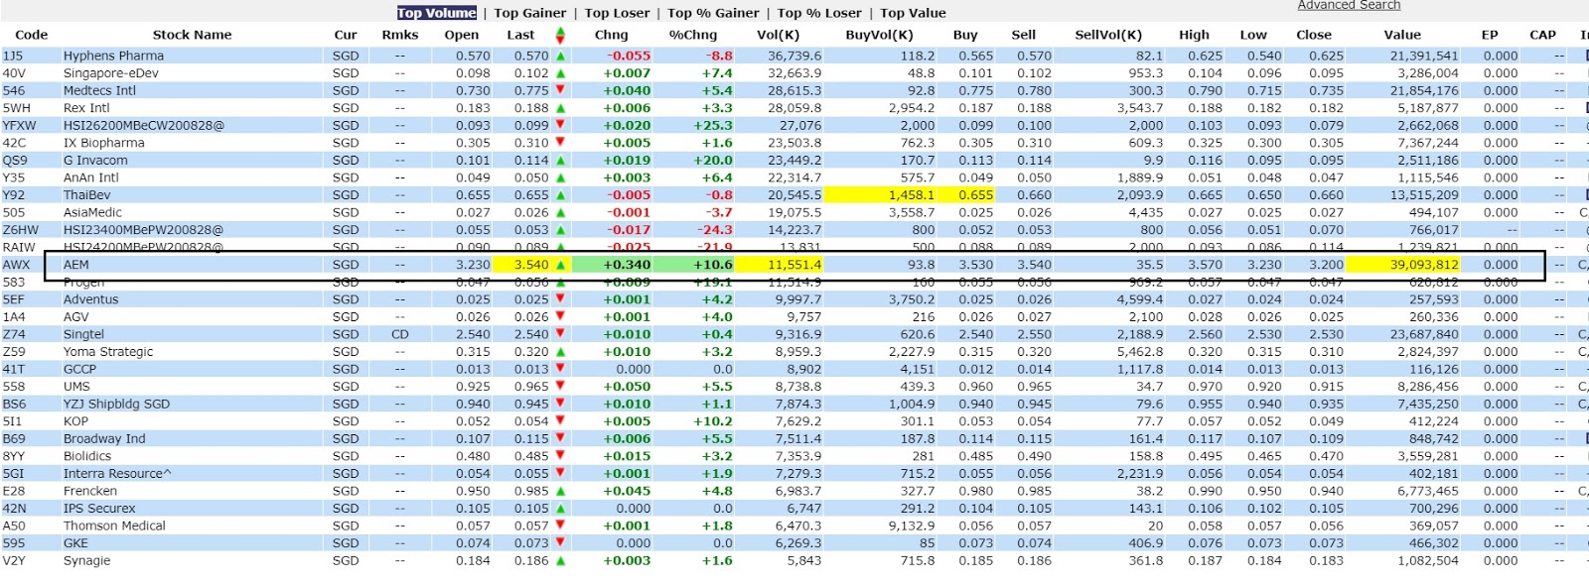Select the Broadway Ind stock name
The width and height of the screenshot is (1589, 584).
pyautogui.click(x=104, y=438)
